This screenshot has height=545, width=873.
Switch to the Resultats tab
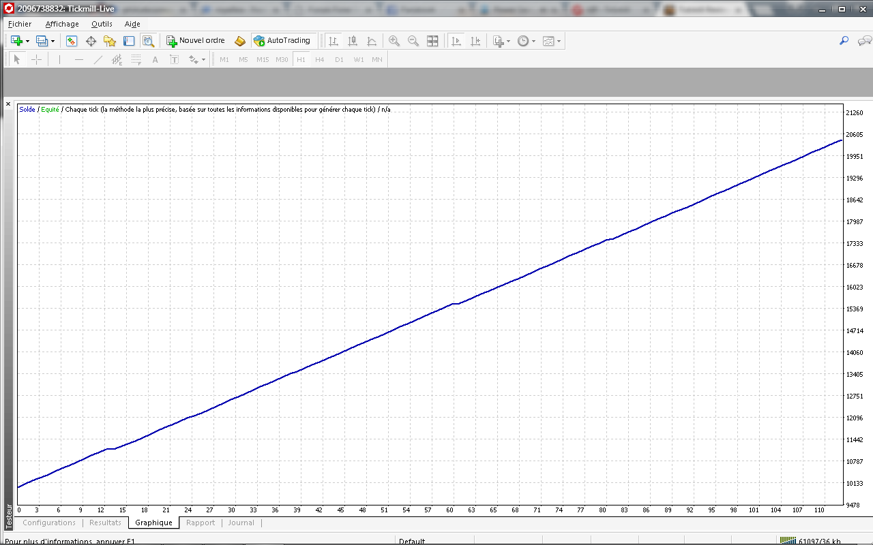tap(105, 523)
